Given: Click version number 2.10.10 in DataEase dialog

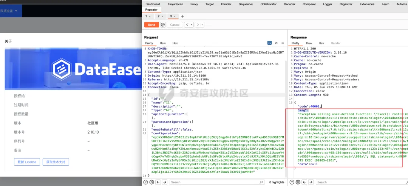Looking at the screenshot, I should pos(93,132).
